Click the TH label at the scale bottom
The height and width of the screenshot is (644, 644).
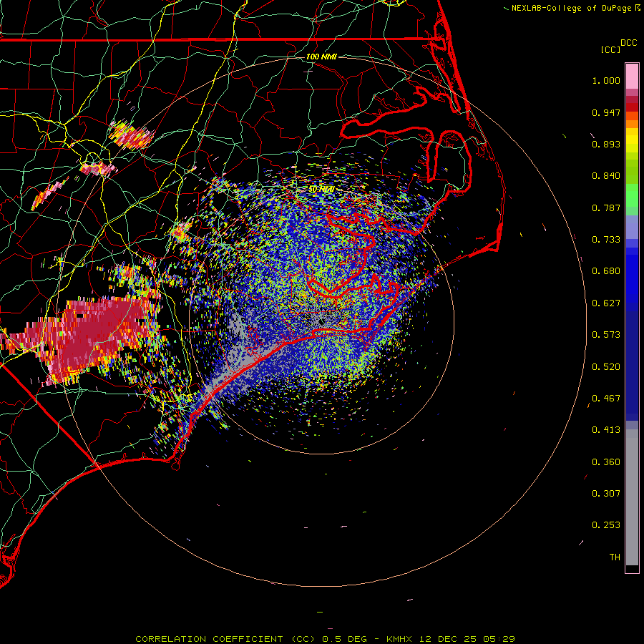click(x=615, y=557)
